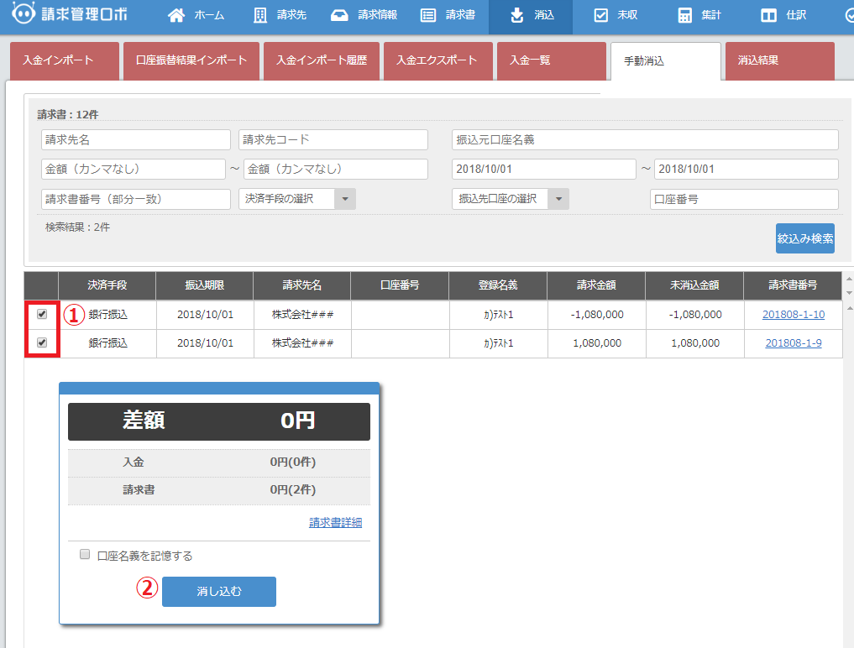Uncheck the checkbox for invoice 201808-1-10

coord(42,315)
